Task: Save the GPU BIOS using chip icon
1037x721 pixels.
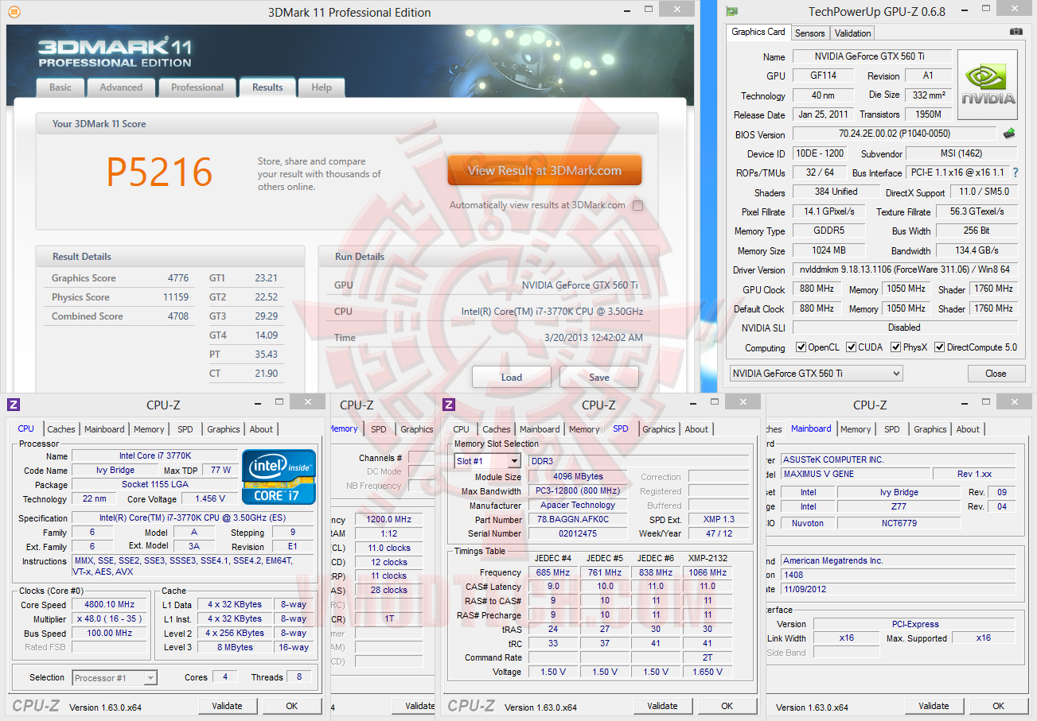Action: [1009, 134]
